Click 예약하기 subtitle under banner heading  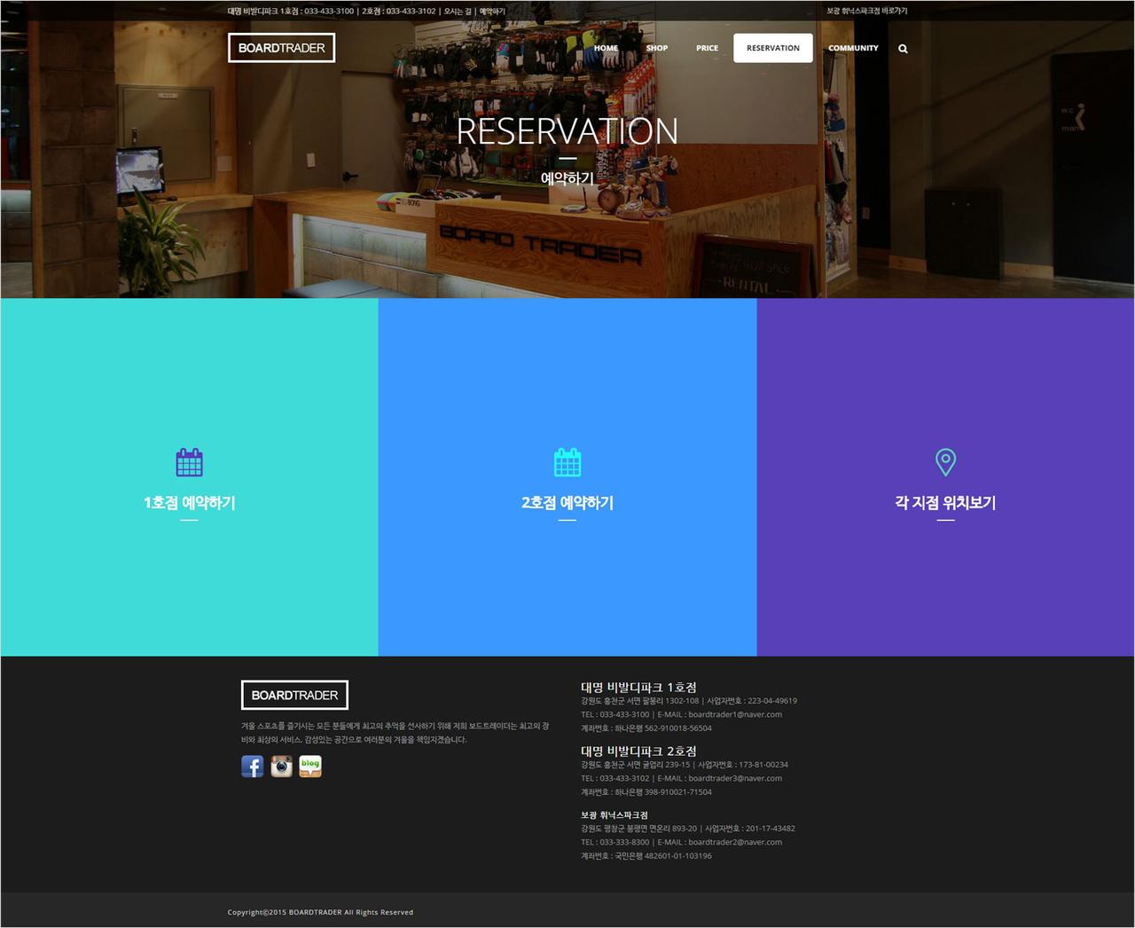click(567, 178)
